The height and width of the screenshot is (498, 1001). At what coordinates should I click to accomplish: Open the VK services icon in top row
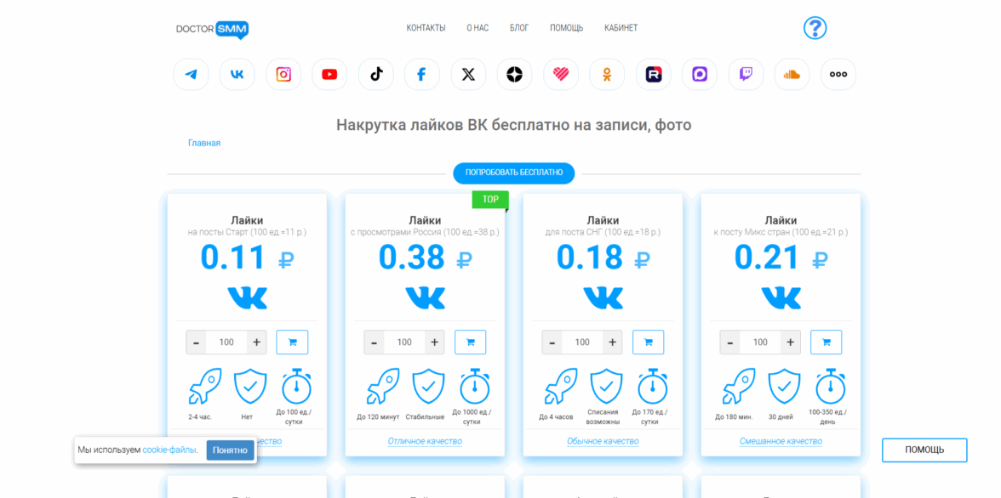point(237,75)
